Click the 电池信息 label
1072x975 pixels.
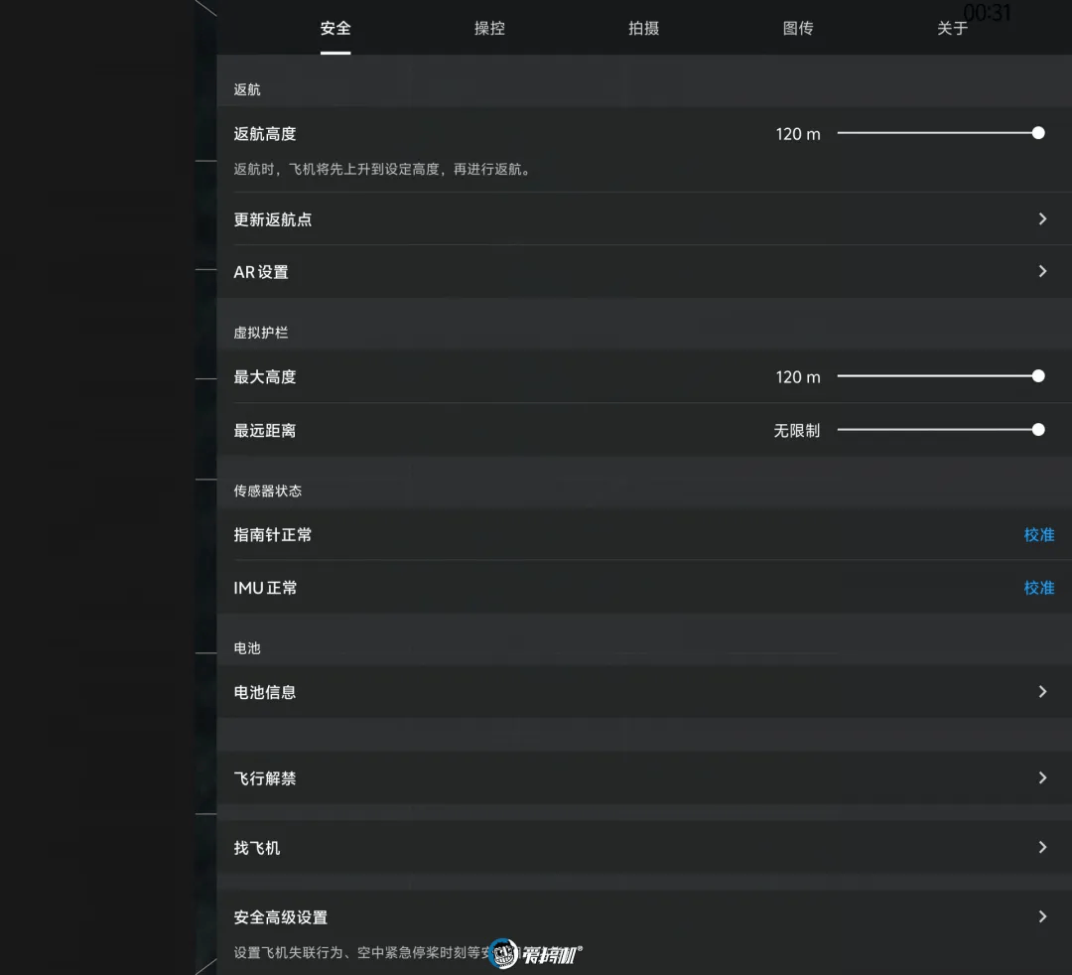click(265, 693)
